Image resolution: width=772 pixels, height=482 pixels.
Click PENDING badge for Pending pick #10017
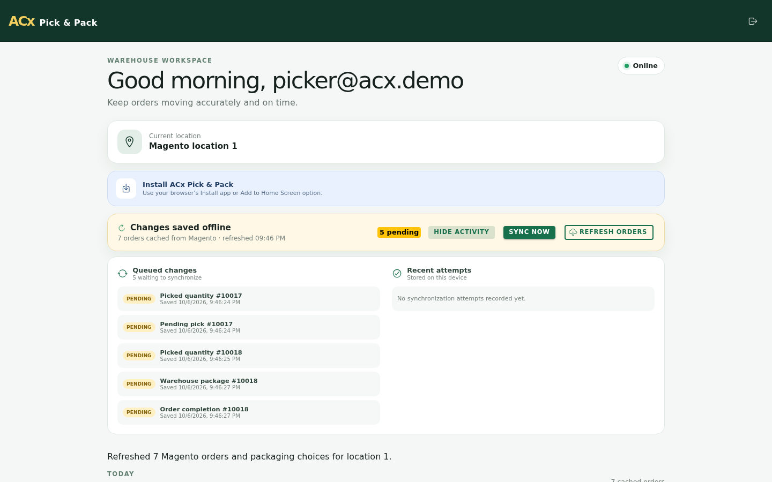[139, 327]
